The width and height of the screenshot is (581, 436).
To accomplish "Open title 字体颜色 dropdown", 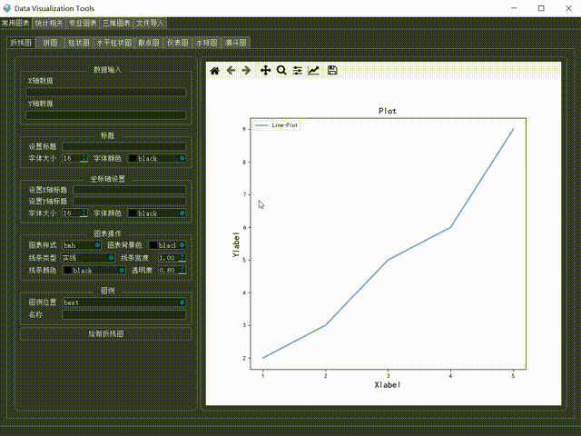I will (157, 158).
